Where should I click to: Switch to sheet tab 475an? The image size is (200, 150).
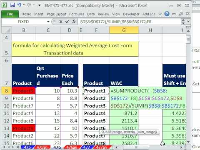click(x=42, y=147)
